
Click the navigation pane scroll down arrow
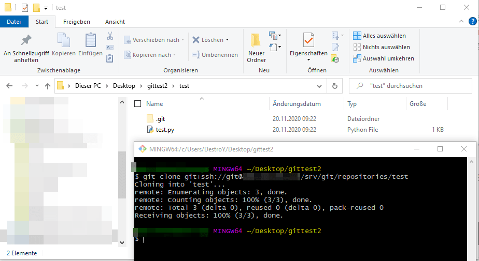(122, 243)
